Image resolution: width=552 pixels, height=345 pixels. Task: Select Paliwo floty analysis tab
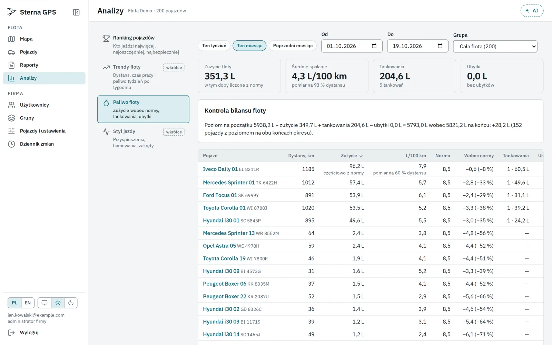tap(143, 109)
